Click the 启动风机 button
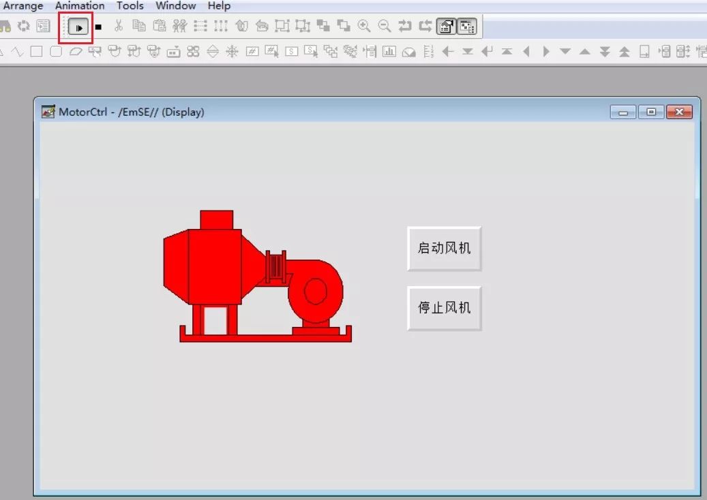This screenshot has width=707, height=500. 444,248
